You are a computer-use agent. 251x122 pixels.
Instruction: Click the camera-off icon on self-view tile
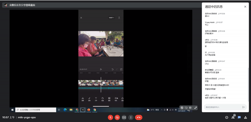(x=186, y=108)
